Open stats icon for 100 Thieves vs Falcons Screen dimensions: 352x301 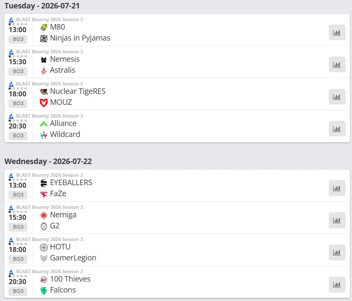(337, 284)
